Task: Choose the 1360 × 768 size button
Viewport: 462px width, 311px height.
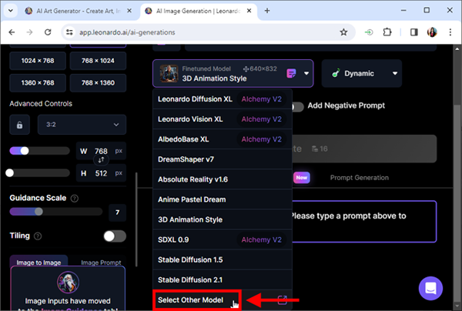Action: click(x=38, y=83)
